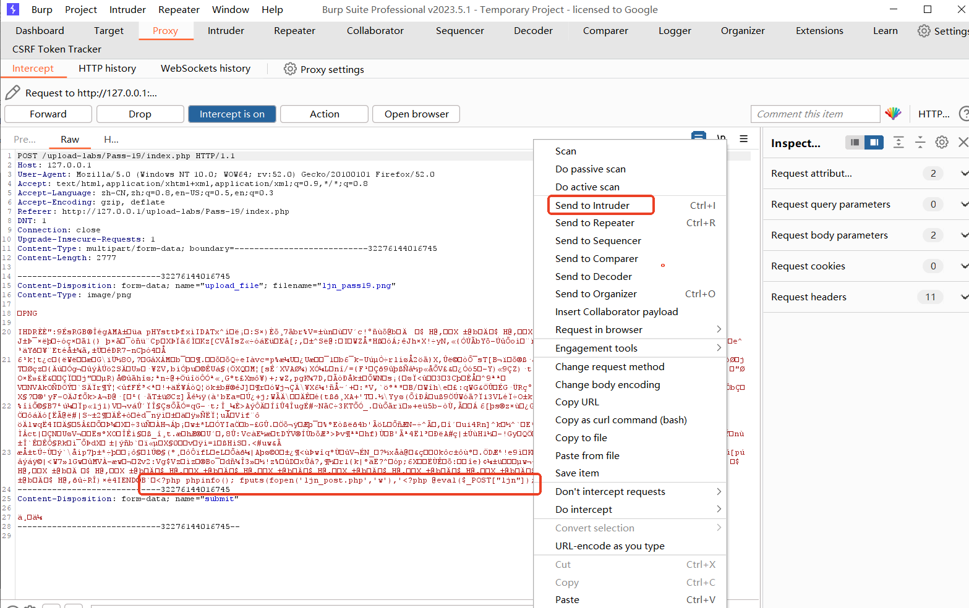
Task: Select the Raw editor view tab
Action: 70,139
